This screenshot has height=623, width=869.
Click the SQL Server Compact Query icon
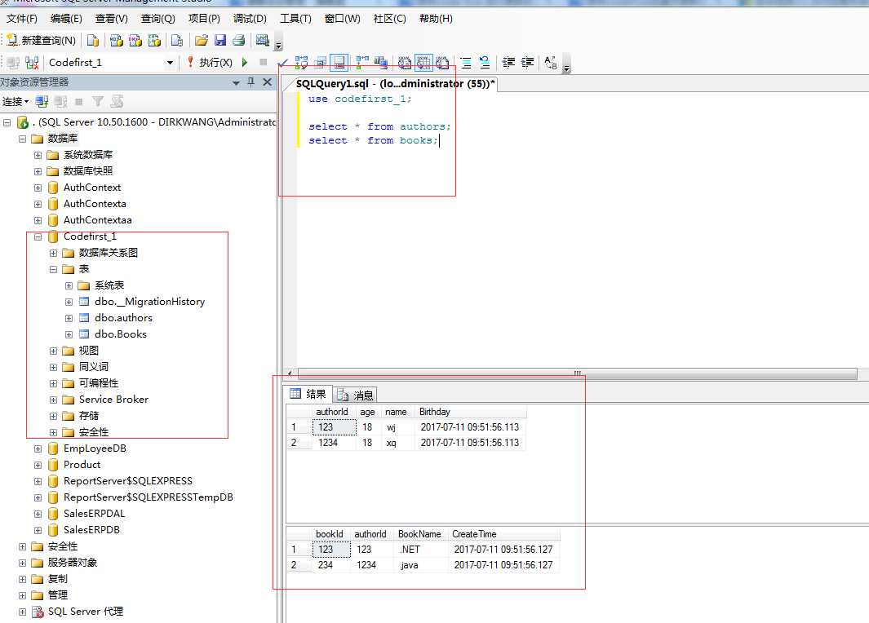coord(177,40)
